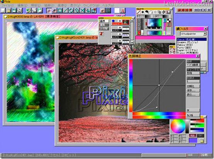Click Cancel button below OK in curve dialog
Screen dimensions: 214x159
click(193, 115)
